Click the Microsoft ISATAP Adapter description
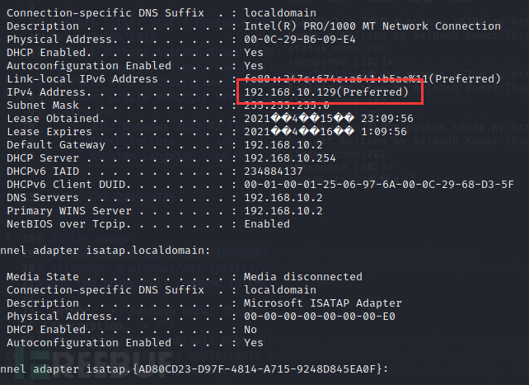The image size is (529, 385). (x=323, y=303)
